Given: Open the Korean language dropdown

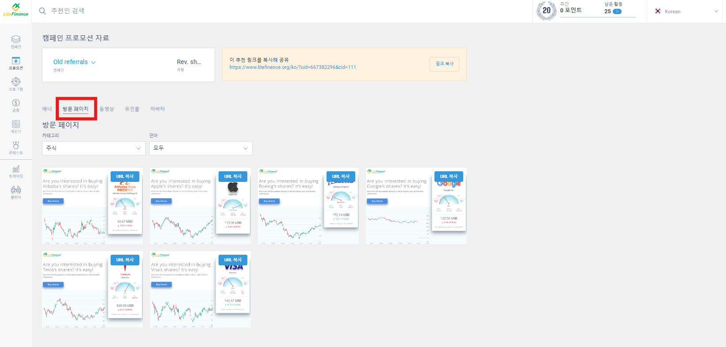Looking at the screenshot, I should coord(687,11).
